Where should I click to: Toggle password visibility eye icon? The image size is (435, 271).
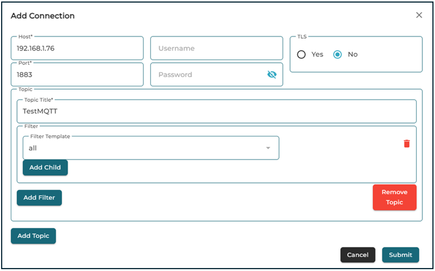pos(272,75)
